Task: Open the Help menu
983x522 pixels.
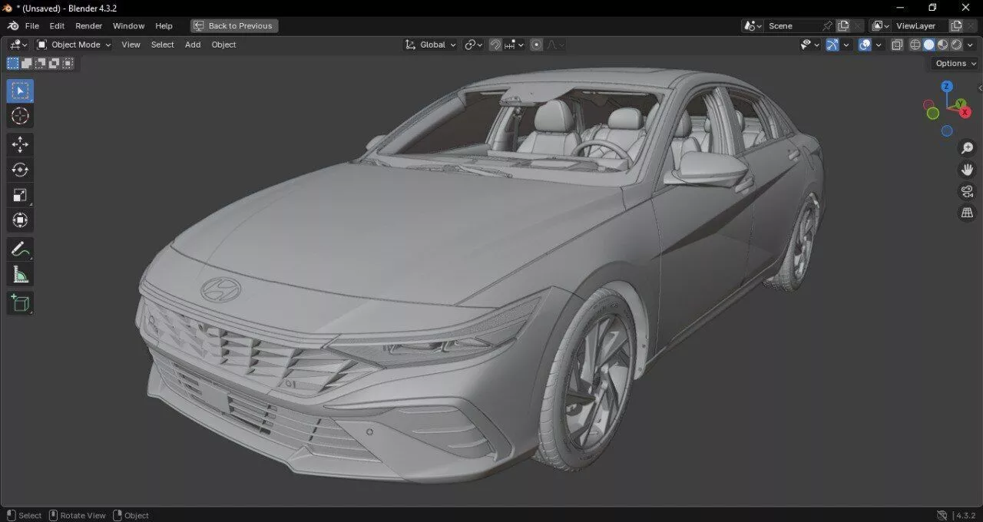Action: click(164, 25)
